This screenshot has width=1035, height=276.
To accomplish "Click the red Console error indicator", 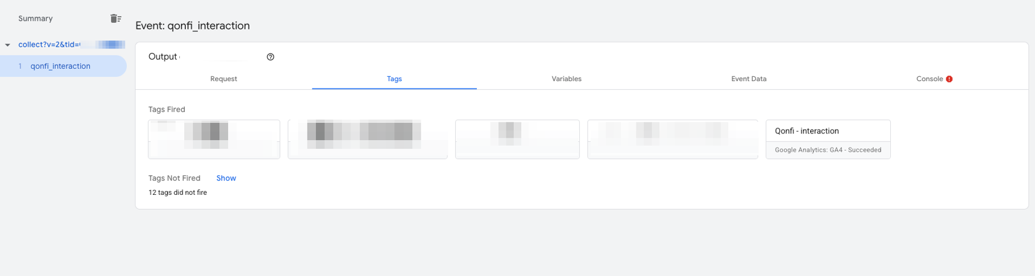I will tap(949, 79).
